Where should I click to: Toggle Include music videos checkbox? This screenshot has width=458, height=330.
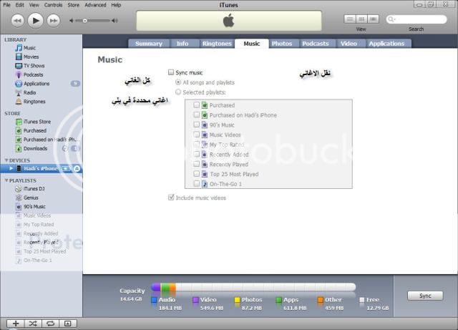tap(171, 198)
